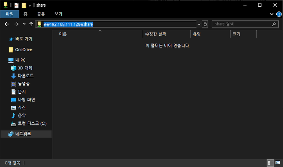283x167 pixels.
Task: Open the recent locations dropdown arrow
Action: click(x=24, y=24)
